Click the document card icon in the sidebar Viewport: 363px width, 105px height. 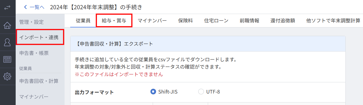[8, 59]
